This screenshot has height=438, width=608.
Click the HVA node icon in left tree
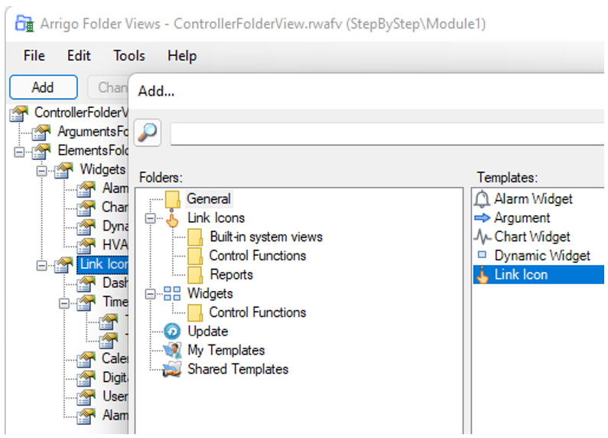86,245
